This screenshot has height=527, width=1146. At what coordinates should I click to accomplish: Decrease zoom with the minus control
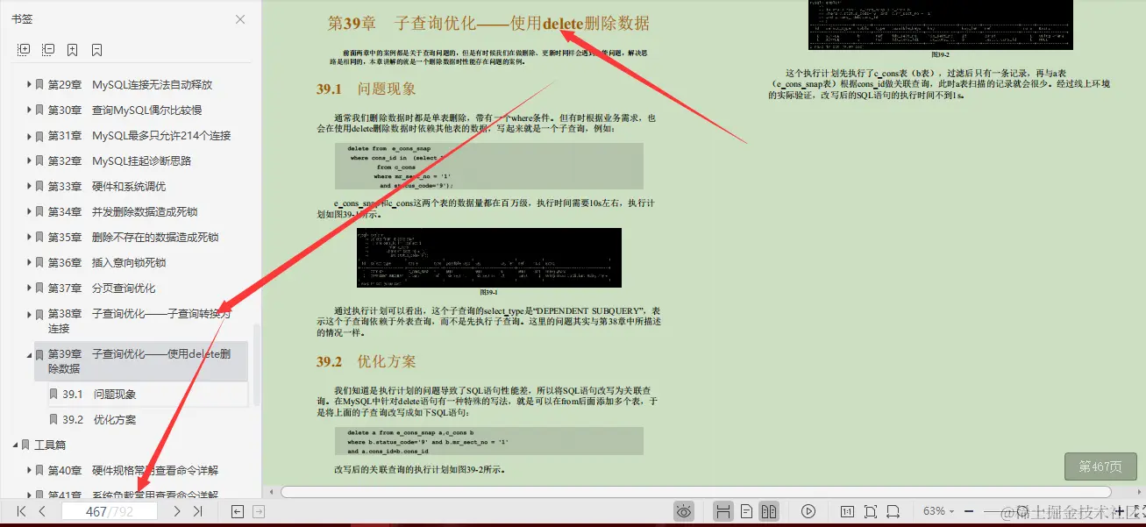pyautogui.click(x=968, y=510)
